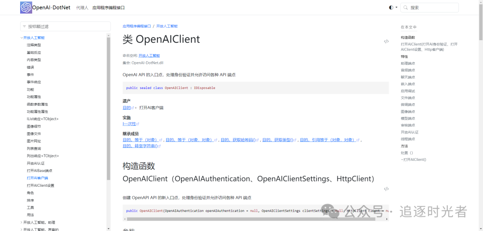The height and width of the screenshot is (231, 483).
Task: Open the 目的 inheritance link
Action: click(x=127, y=108)
